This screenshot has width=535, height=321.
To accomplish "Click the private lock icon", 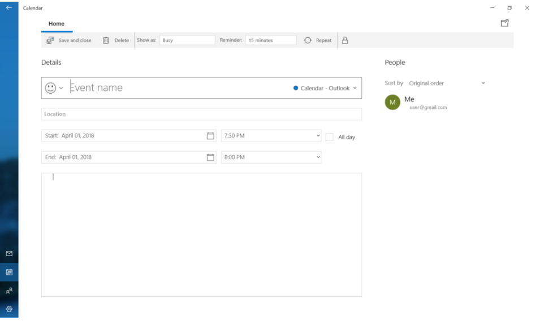I will (x=344, y=40).
